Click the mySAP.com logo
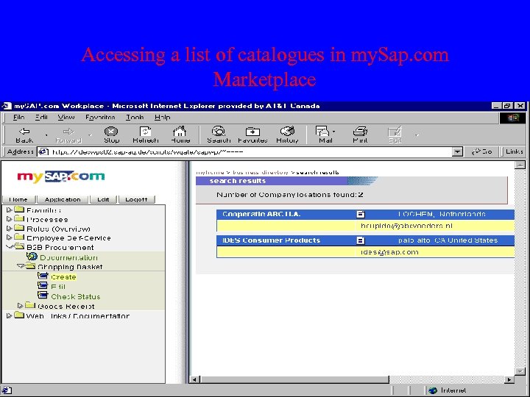This screenshot has width=530, height=397. (61, 176)
